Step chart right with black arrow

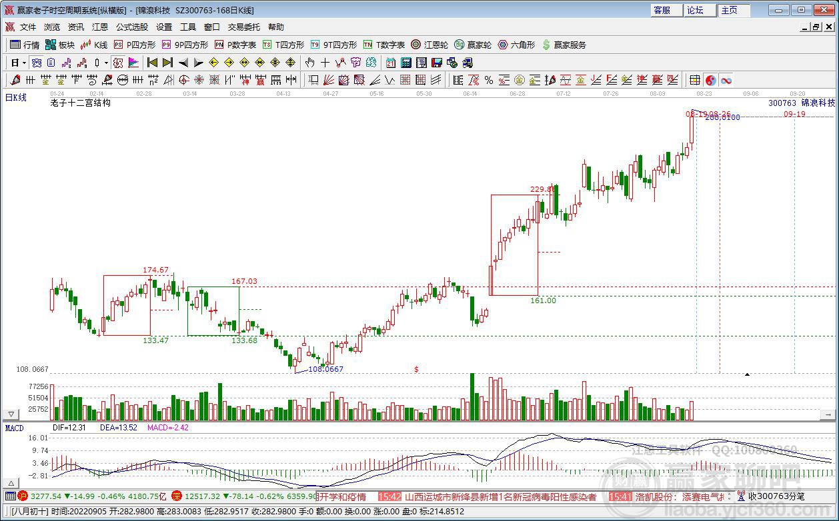pos(199,63)
